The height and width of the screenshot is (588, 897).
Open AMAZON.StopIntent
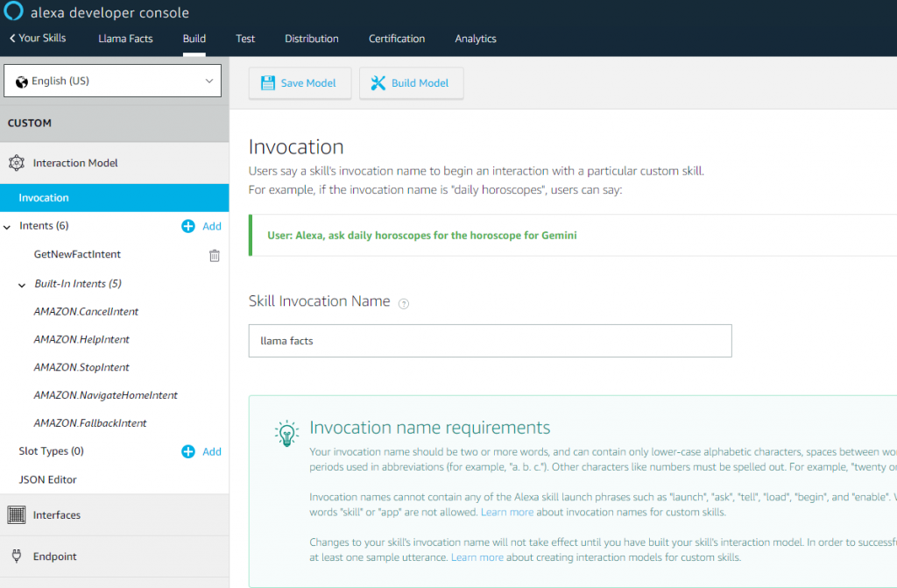pyautogui.click(x=81, y=367)
